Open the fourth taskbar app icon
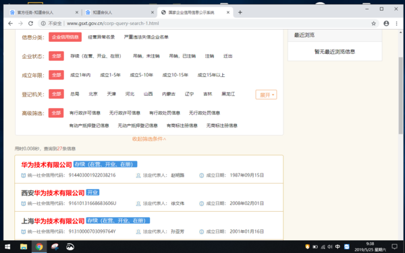Screen dimensions: 405x253 [55, 247]
